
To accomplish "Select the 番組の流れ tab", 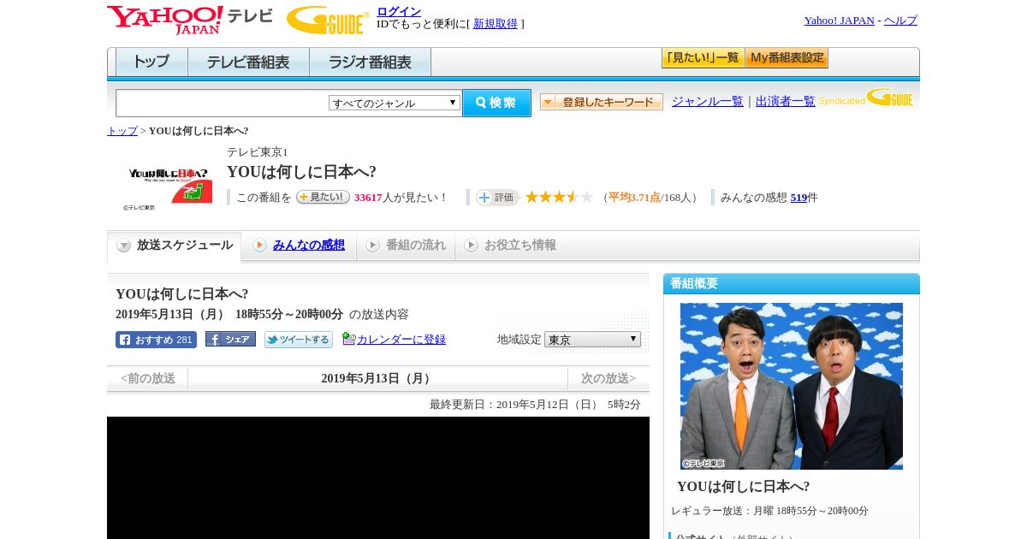I will point(406,246).
